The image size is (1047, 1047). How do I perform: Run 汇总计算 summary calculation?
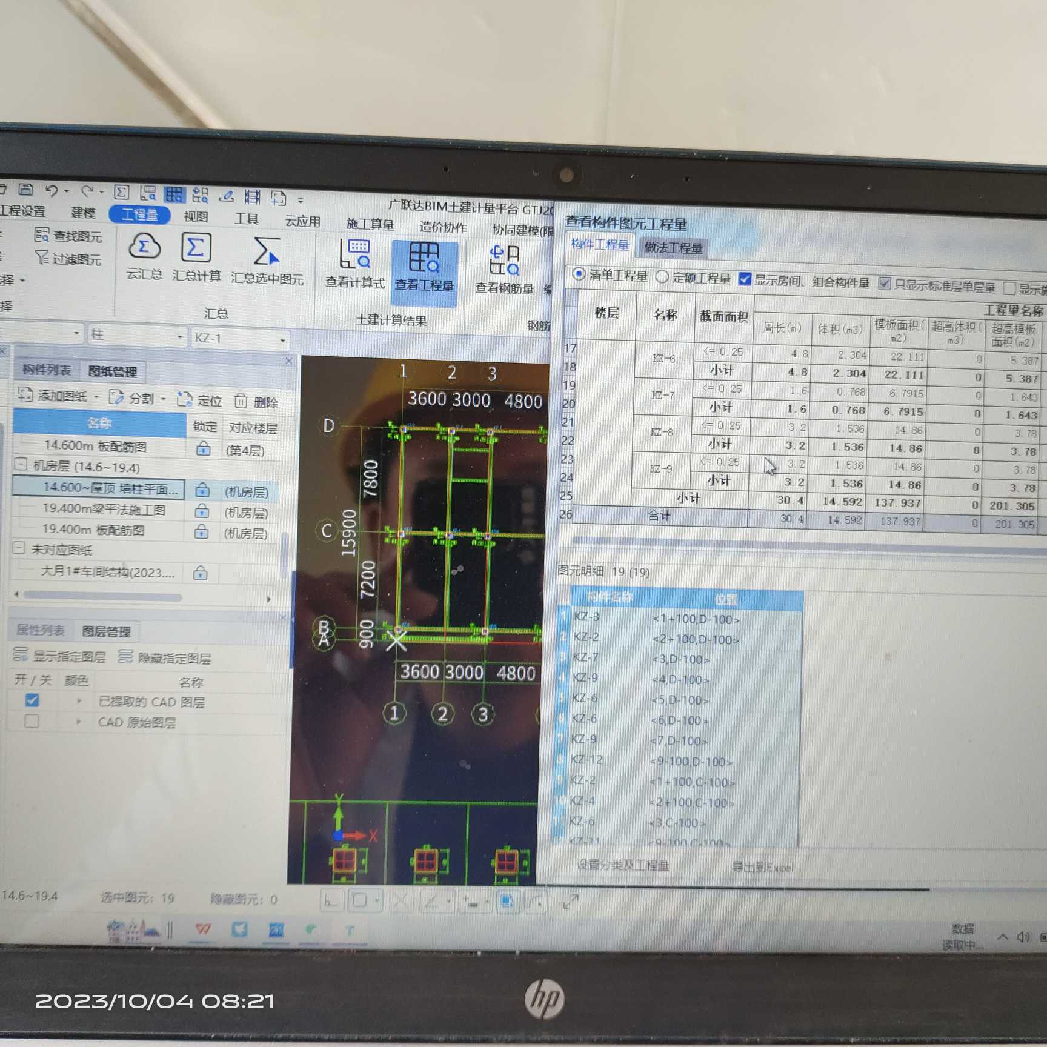(x=196, y=258)
